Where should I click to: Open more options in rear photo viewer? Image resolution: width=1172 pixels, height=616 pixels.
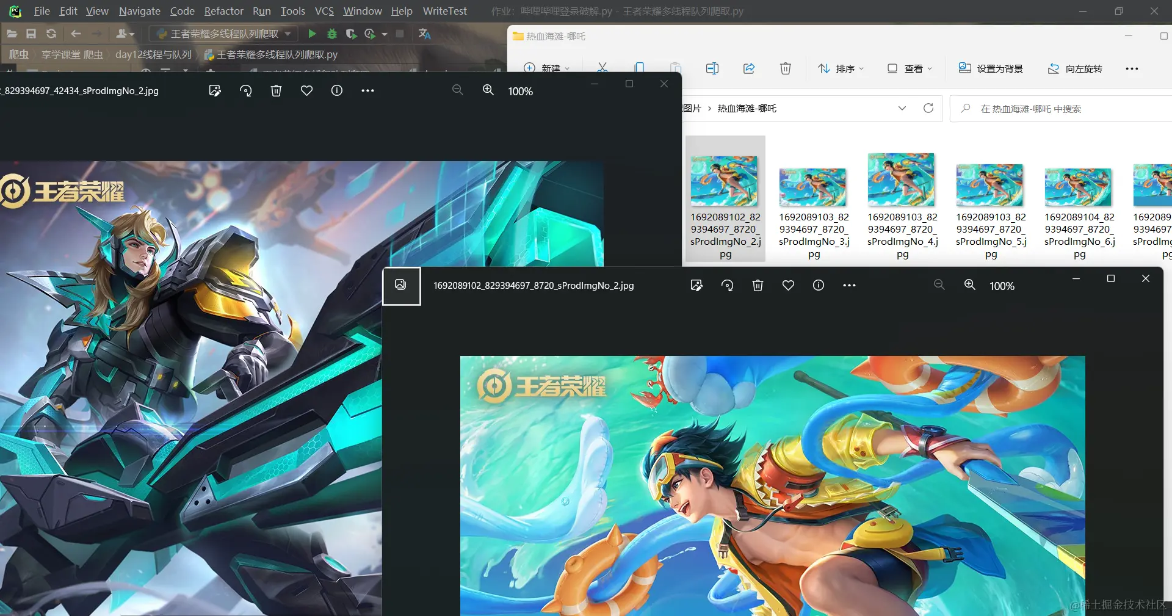tap(367, 90)
